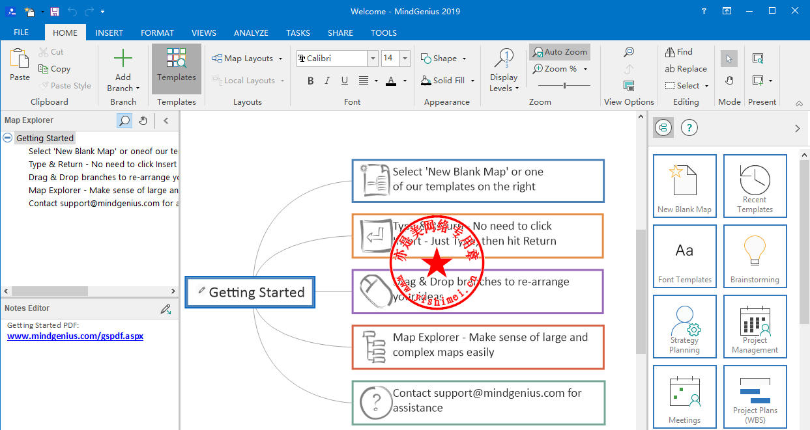Choose the Project Management template
The width and height of the screenshot is (810, 430).
[x=755, y=327]
